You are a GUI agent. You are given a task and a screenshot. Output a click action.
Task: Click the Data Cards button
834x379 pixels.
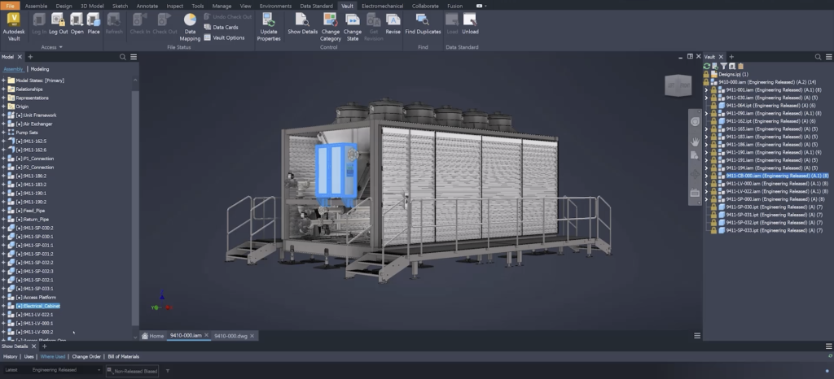[x=221, y=27]
